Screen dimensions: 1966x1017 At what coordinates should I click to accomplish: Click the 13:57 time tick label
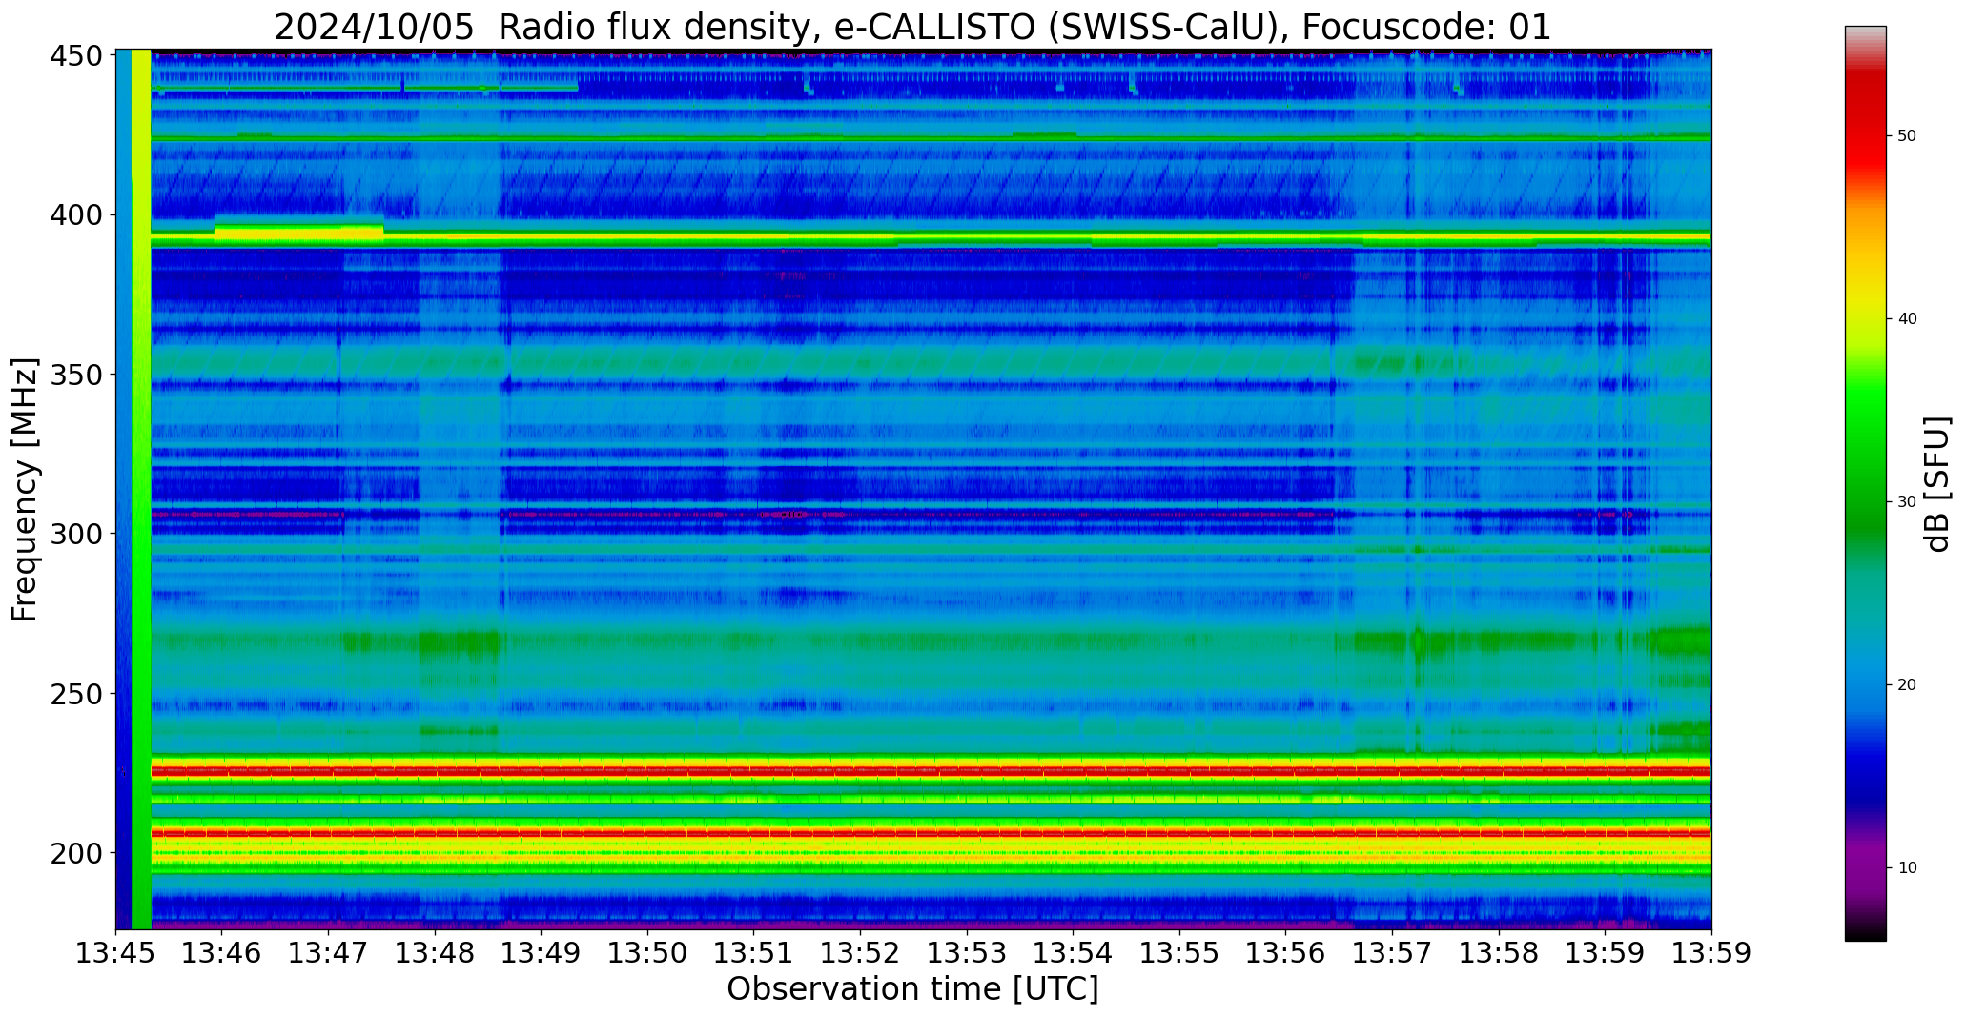[x=1392, y=953]
